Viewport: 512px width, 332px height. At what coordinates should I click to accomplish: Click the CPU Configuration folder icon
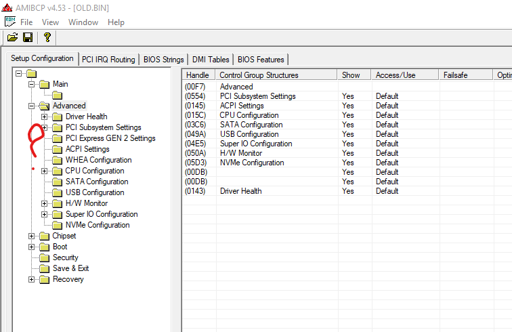(x=57, y=171)
